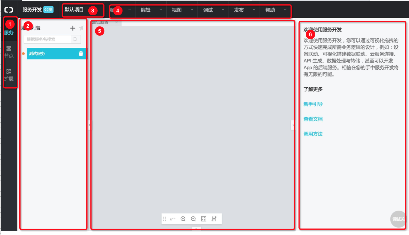Click the paper plane publish icon
This screenshot has width=409, height=235.
(81, 28)
